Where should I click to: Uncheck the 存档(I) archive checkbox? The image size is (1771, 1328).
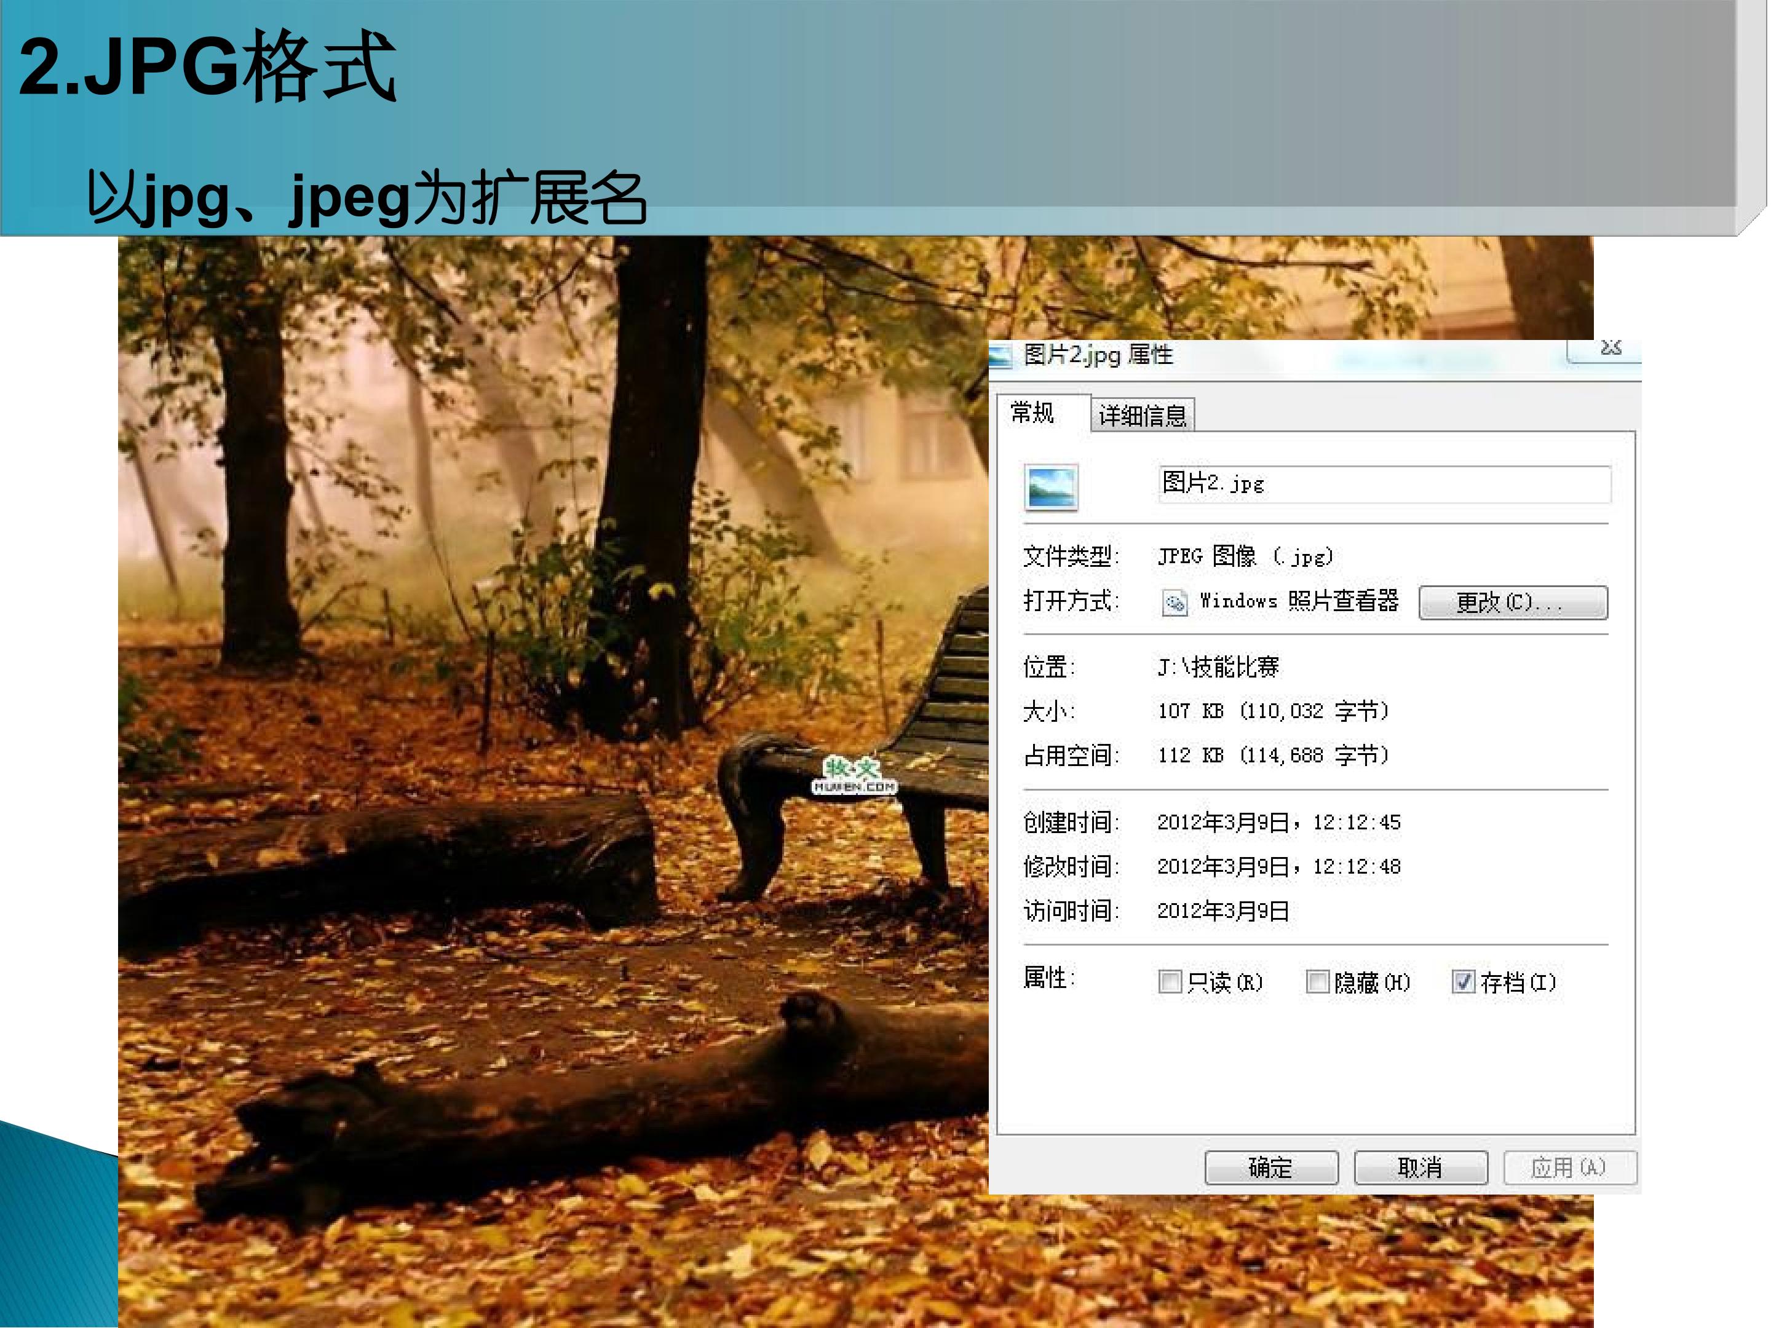[x=1463, y=981]
